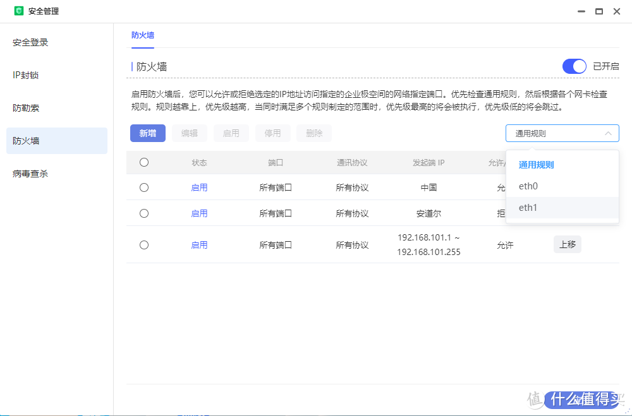Click the 新增 button to add a rule
632x416 pixels.
[x=147, y=133]
